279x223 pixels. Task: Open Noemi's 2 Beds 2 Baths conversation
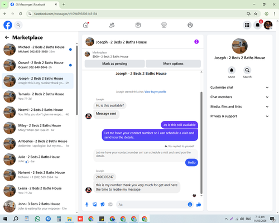(38, 112)
